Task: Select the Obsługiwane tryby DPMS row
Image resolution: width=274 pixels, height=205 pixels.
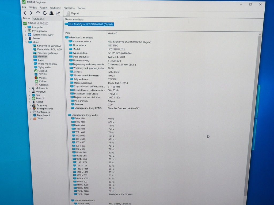Action: click(105, 108)
